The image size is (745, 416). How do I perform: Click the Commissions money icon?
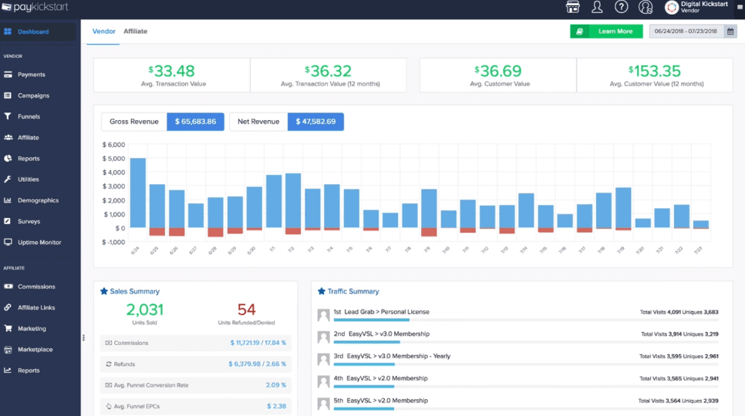click(8, 287)
